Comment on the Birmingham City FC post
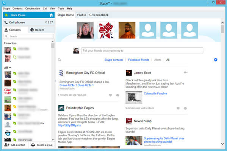 [x=117, y=95]
